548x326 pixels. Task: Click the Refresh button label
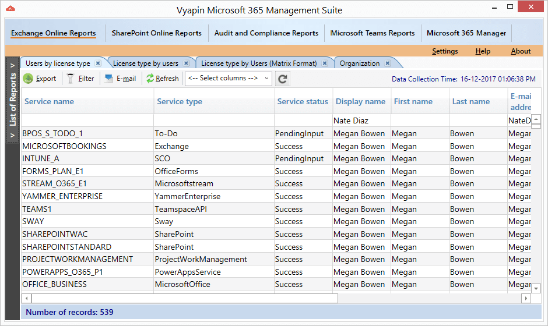coord(167,79)
